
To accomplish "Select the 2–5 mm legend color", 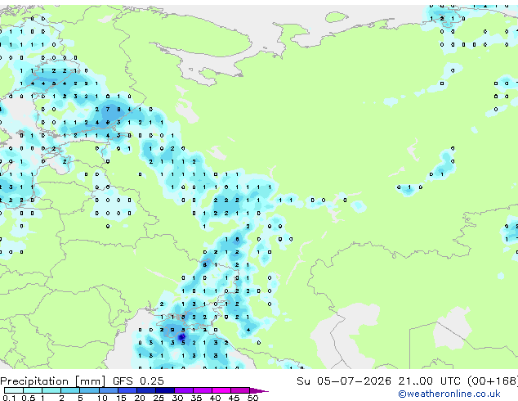I will point(70,390).
